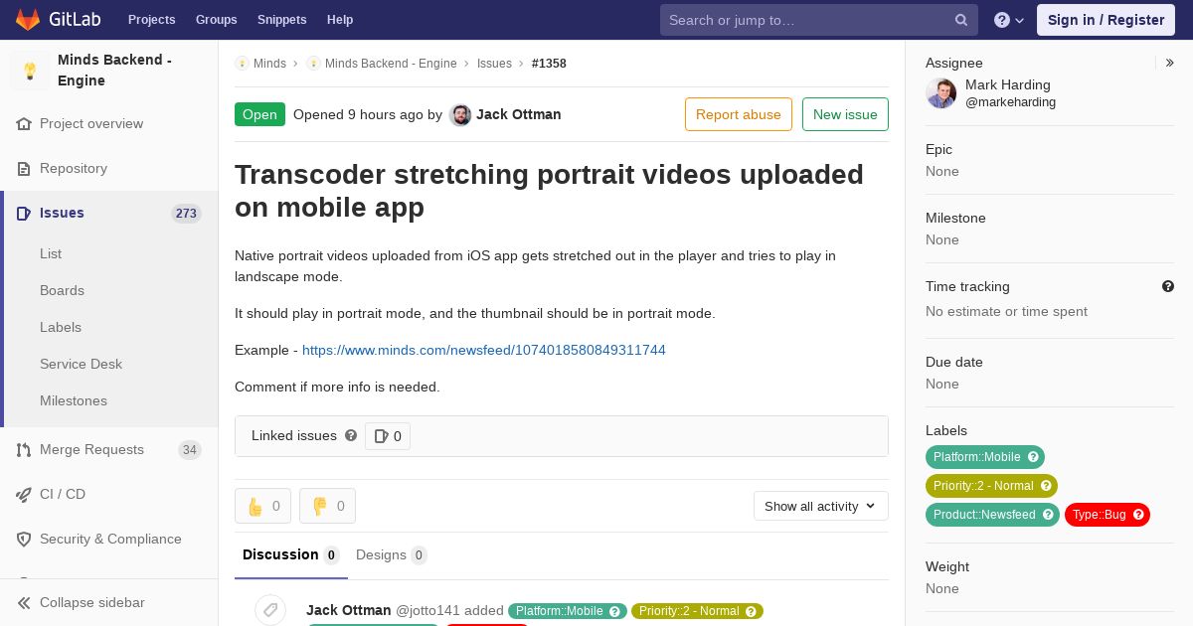Click Jack Ottman in activity note

click(349, 610)
